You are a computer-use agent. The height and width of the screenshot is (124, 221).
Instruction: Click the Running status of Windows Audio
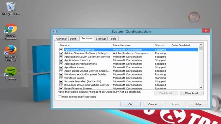[x=160, y=78]
